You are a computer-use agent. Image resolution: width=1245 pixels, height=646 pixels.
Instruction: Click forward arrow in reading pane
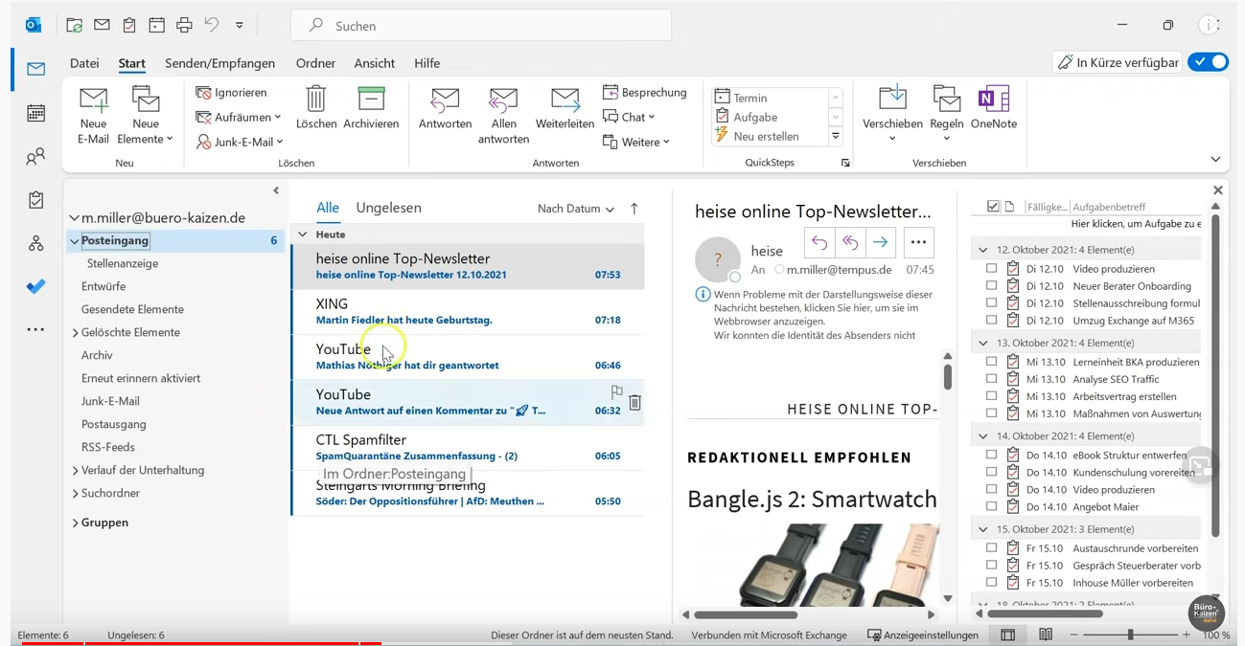point(880,242)
